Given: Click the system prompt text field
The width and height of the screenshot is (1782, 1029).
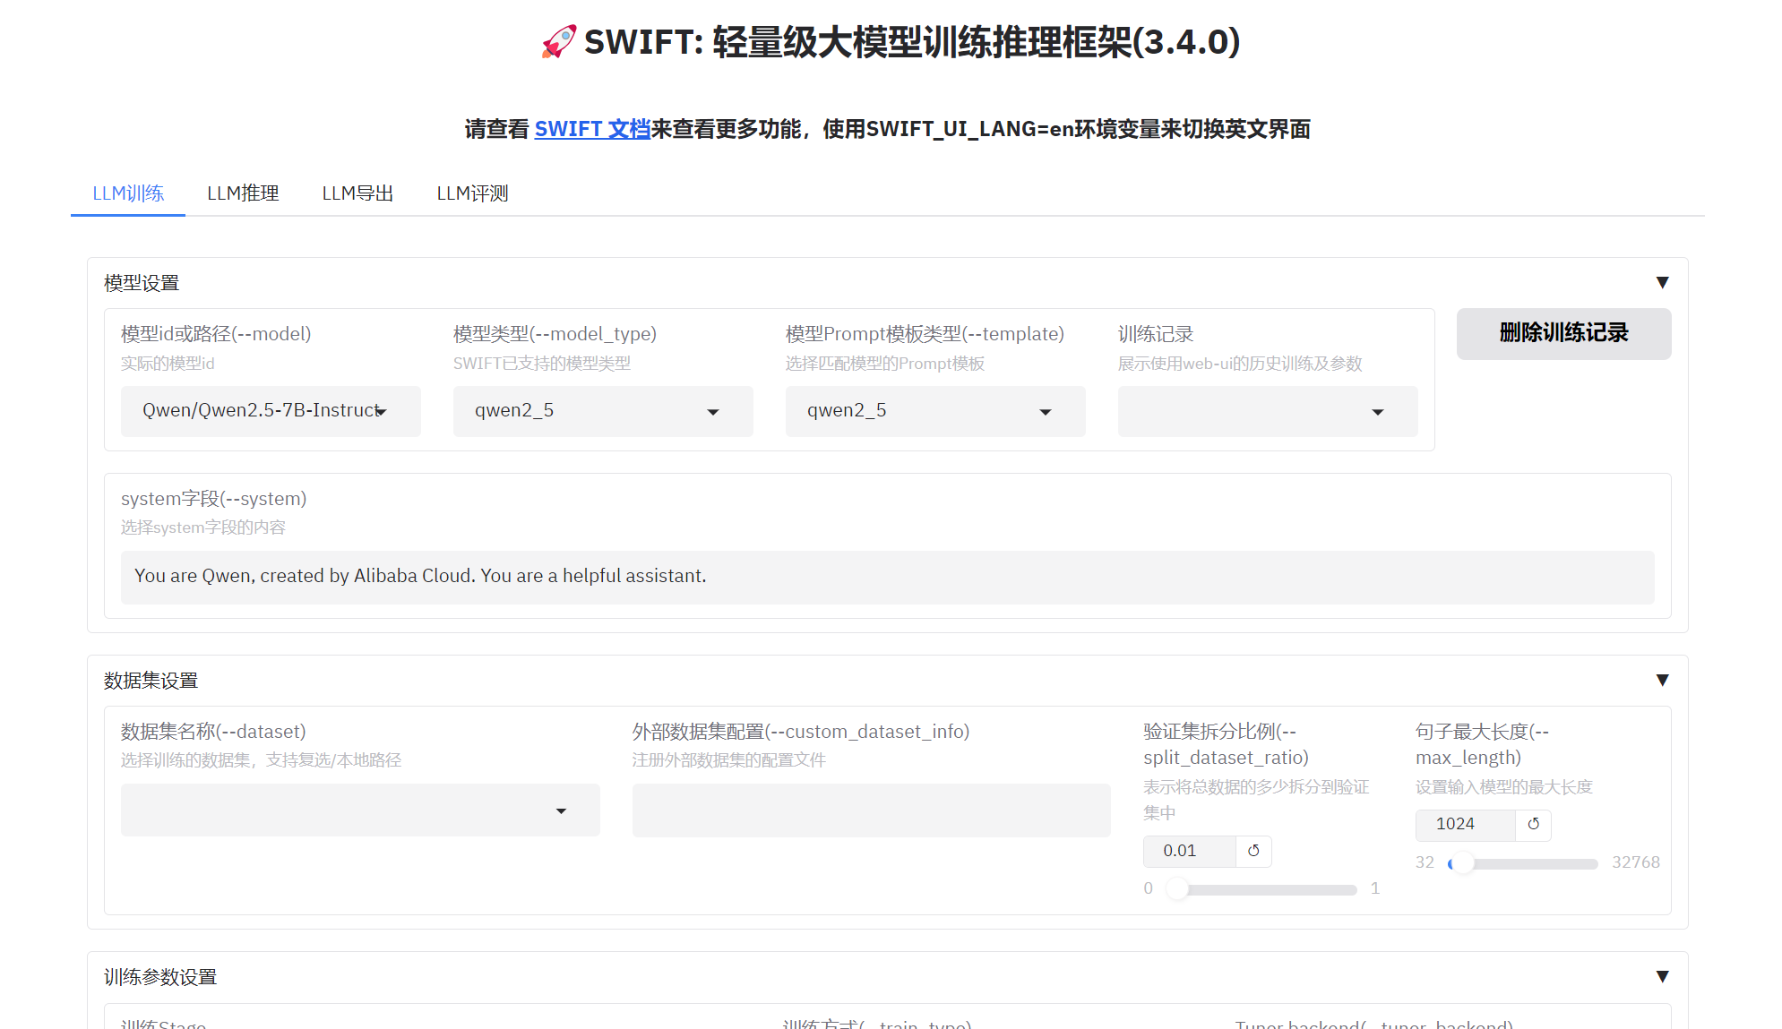Looking at the screenshot, I should [x=887, y=577].
